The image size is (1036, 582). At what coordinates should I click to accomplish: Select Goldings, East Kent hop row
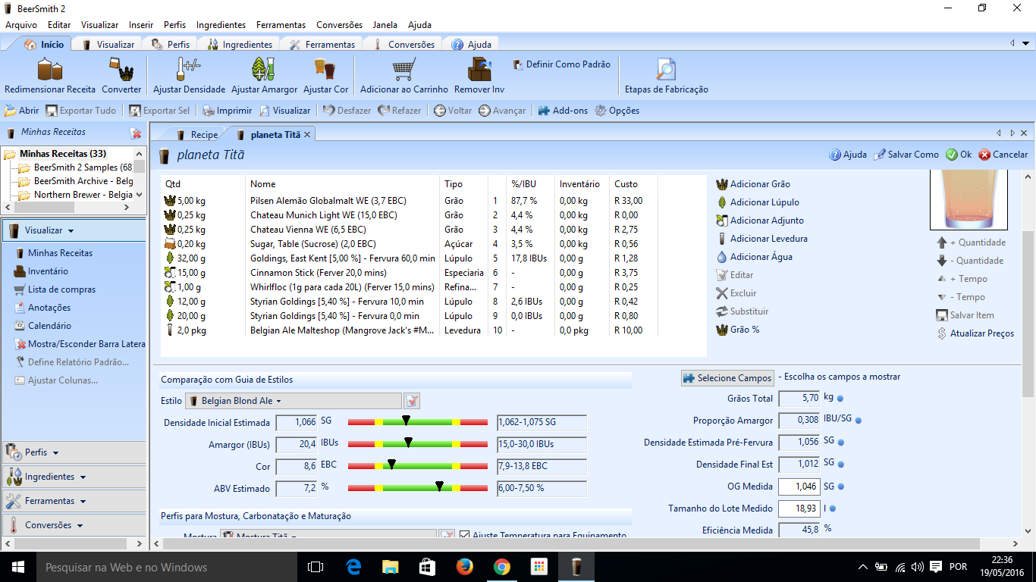(410, 258)
